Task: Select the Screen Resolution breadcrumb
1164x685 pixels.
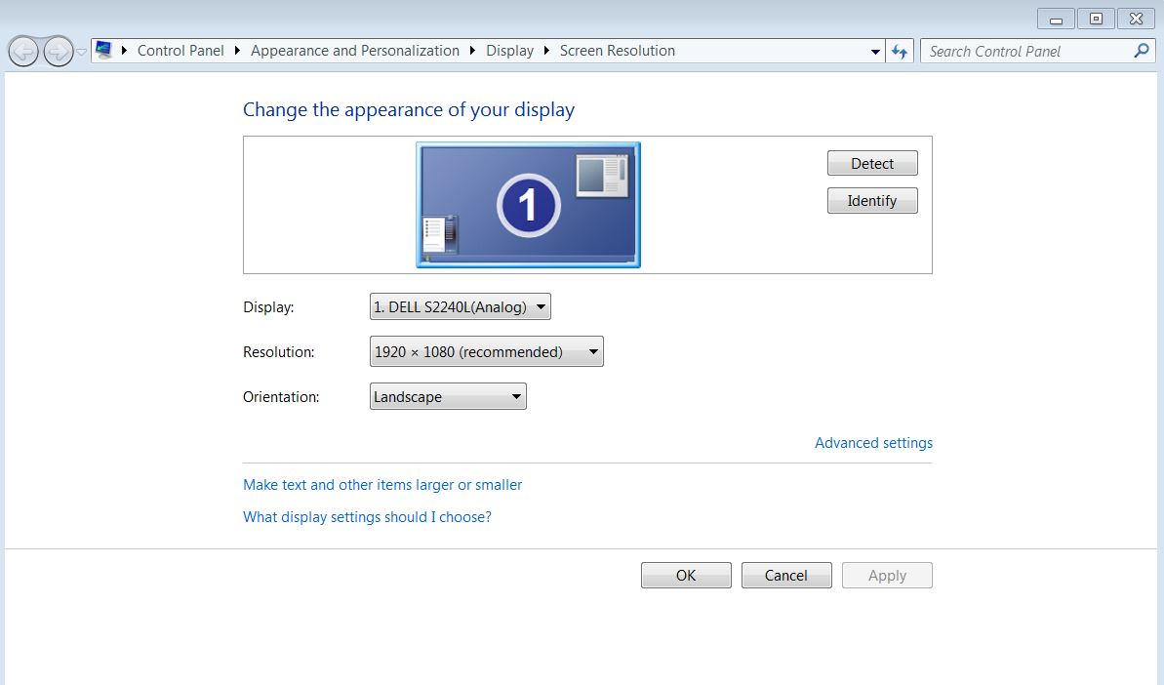Action: (617, 51)
